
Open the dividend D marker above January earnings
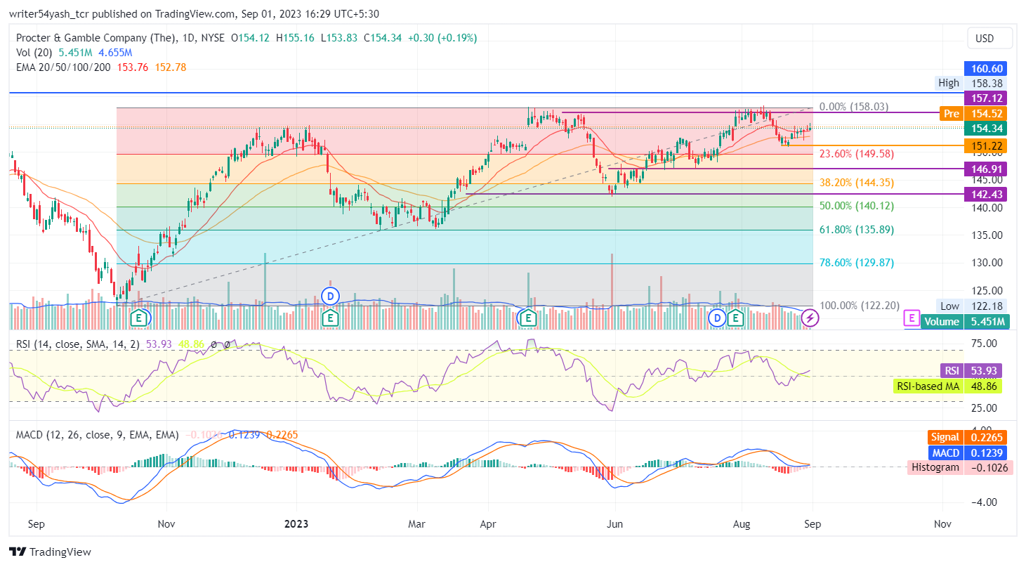[x=330, y=296]
